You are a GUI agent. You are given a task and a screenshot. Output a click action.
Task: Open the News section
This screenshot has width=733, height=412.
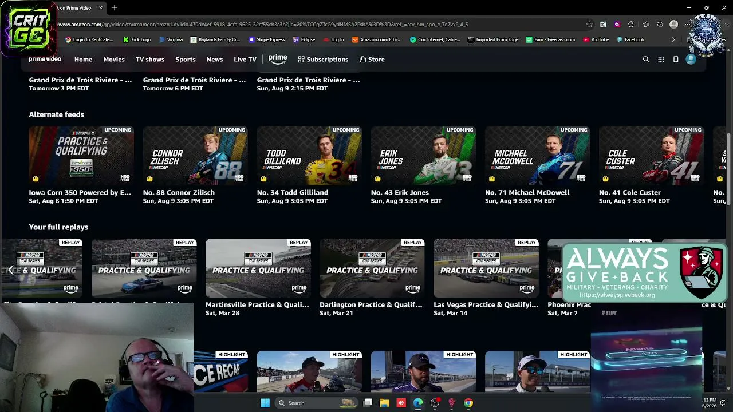click(x=215, y=60)
